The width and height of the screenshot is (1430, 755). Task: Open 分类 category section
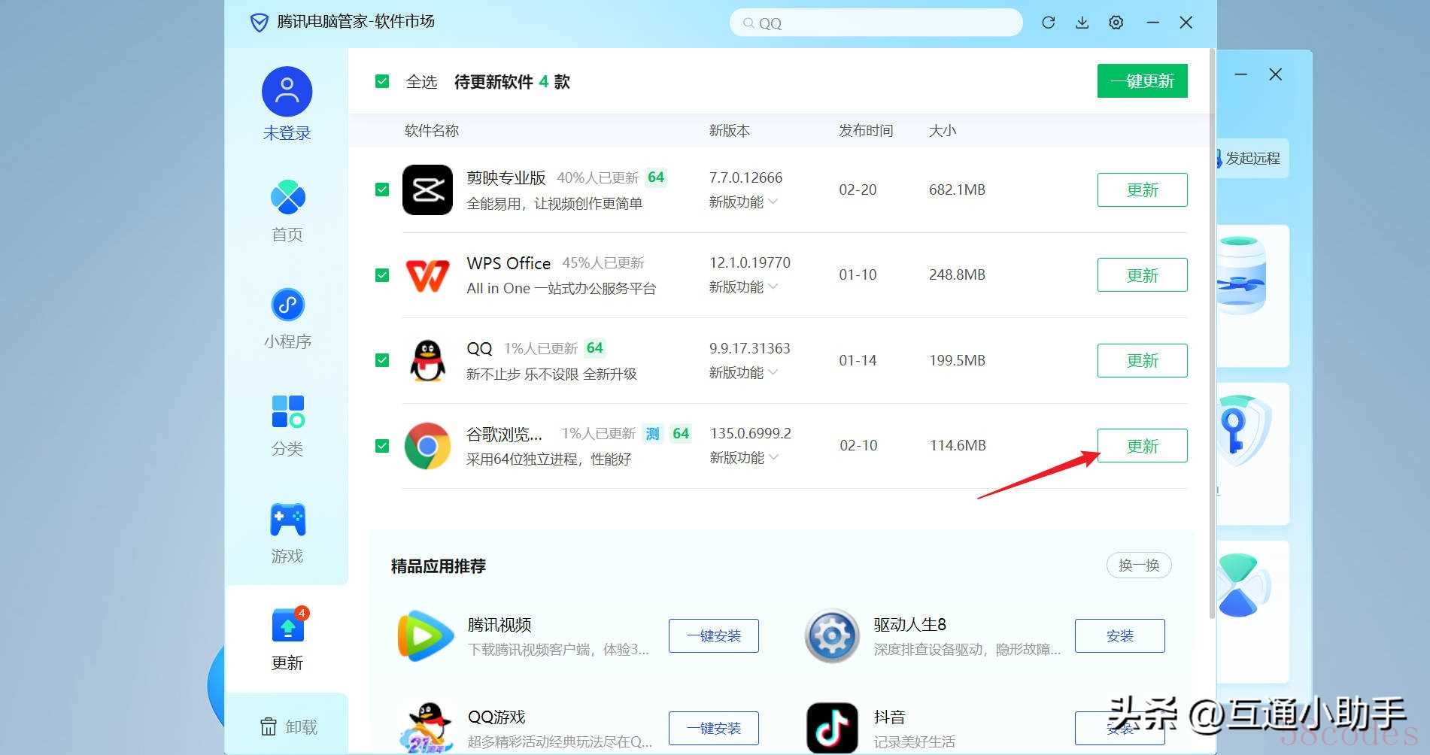click(x=287, y=426)
